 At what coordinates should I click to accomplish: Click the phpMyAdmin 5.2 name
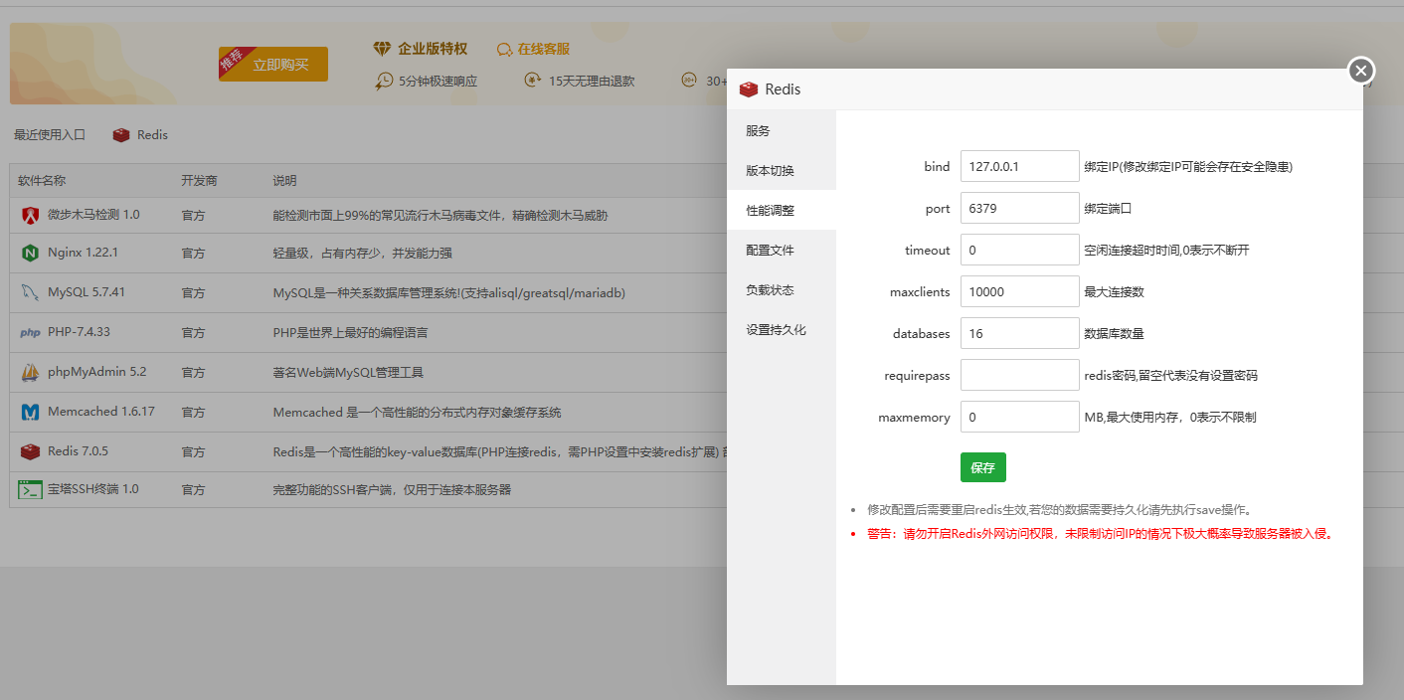pos(96,372)
